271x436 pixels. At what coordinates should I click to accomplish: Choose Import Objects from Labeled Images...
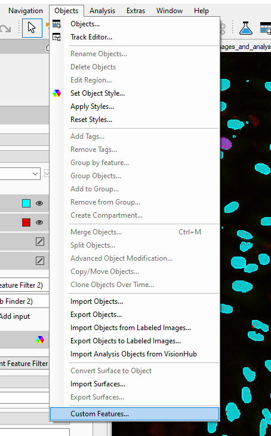pyautogui.click(x=131, y=328)
